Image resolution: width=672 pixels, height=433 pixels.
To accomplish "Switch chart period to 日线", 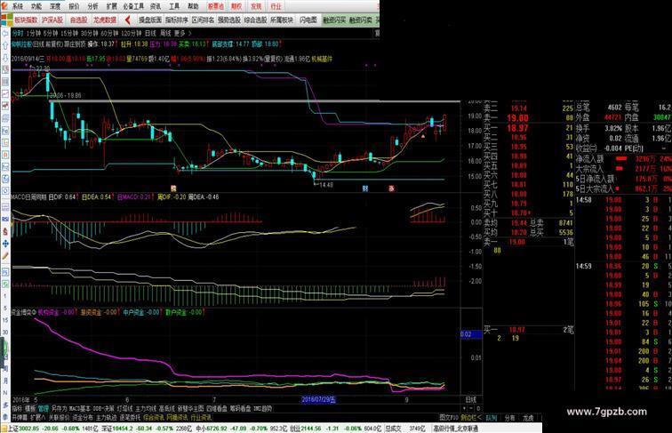I will [150, 33].
